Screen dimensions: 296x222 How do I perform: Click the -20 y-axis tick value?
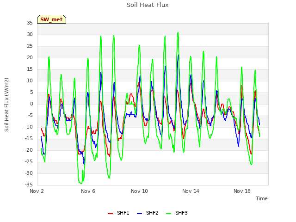29,150
